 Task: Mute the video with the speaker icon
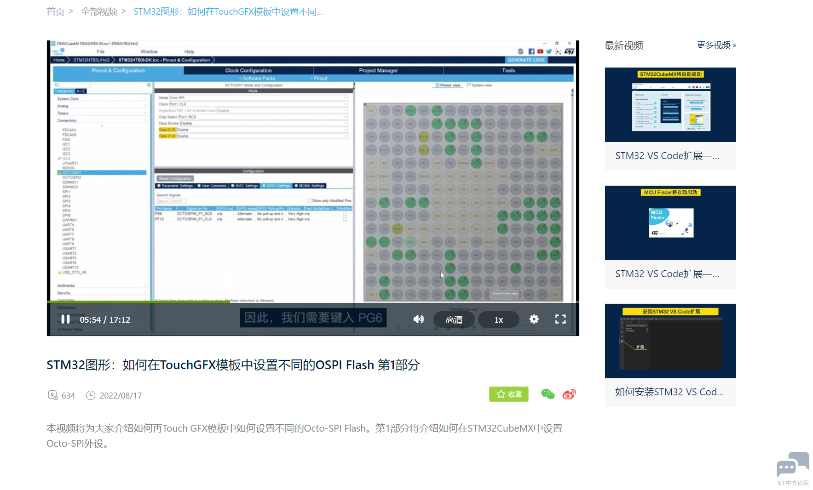[419, 319]
